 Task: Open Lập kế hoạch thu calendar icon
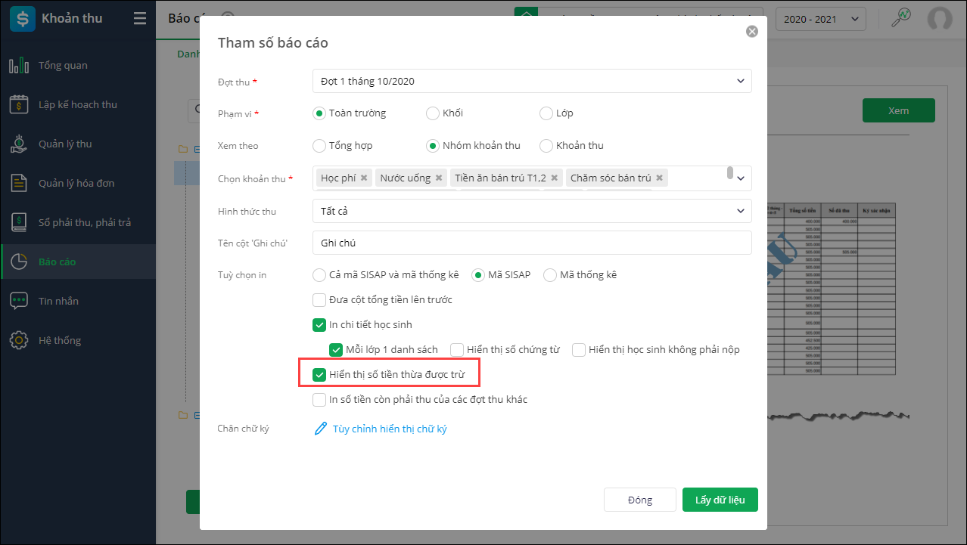19,105
